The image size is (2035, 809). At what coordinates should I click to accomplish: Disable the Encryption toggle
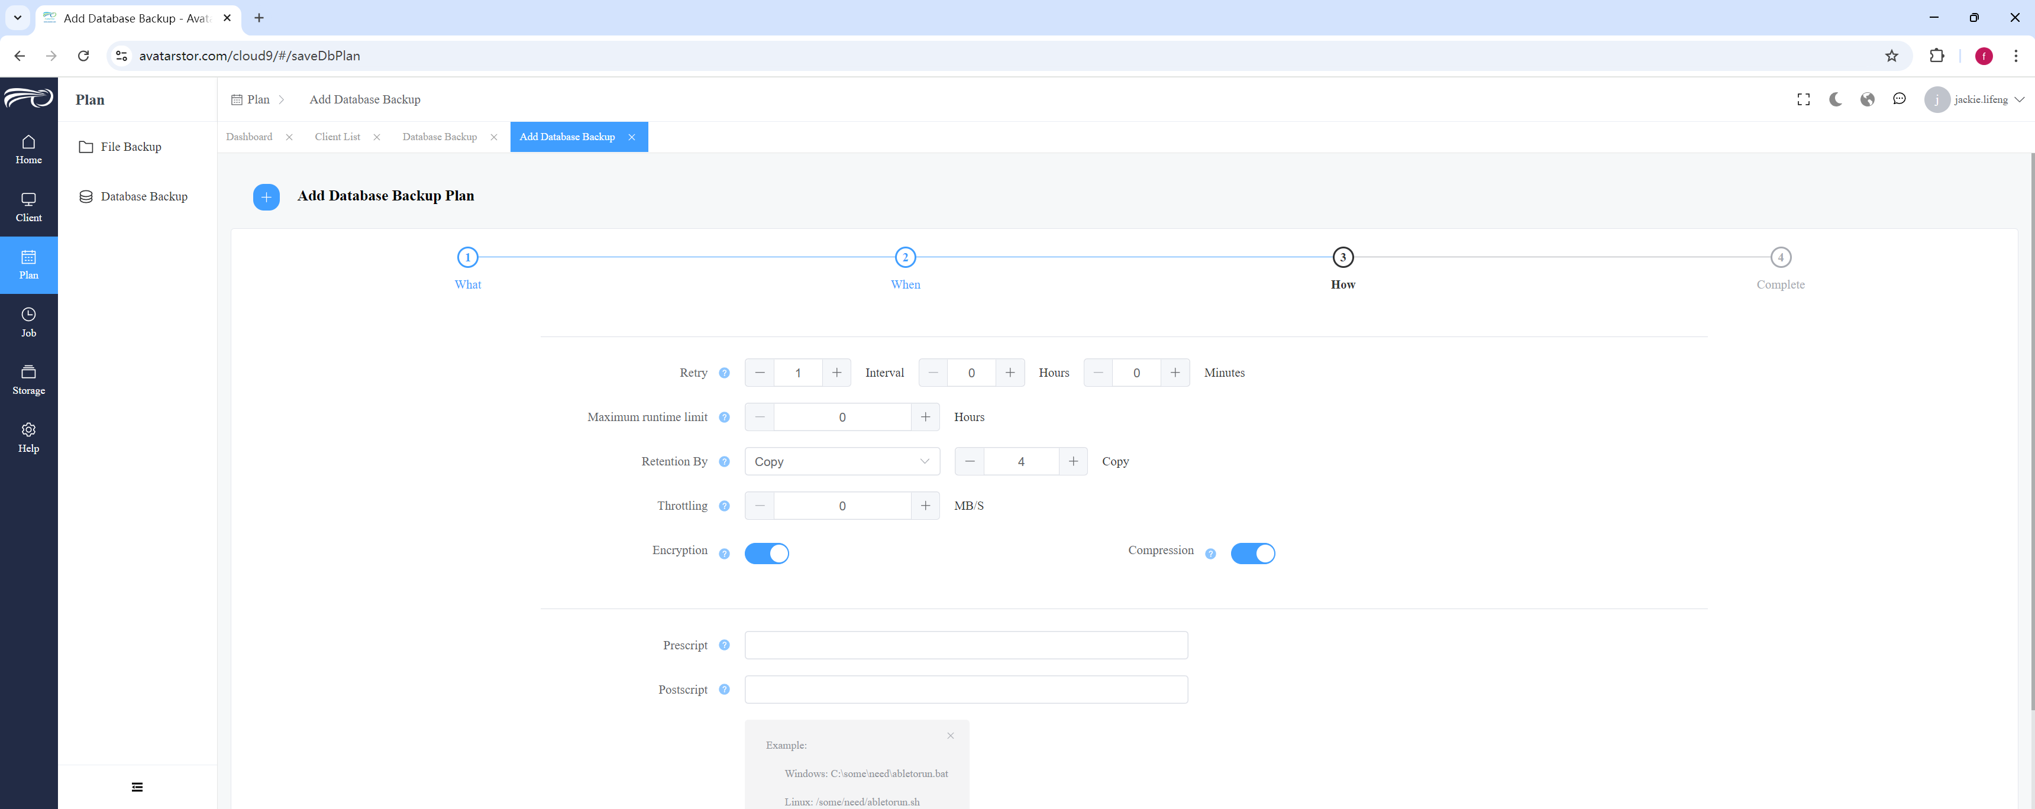pyautogui.click(x=766, y=553)
